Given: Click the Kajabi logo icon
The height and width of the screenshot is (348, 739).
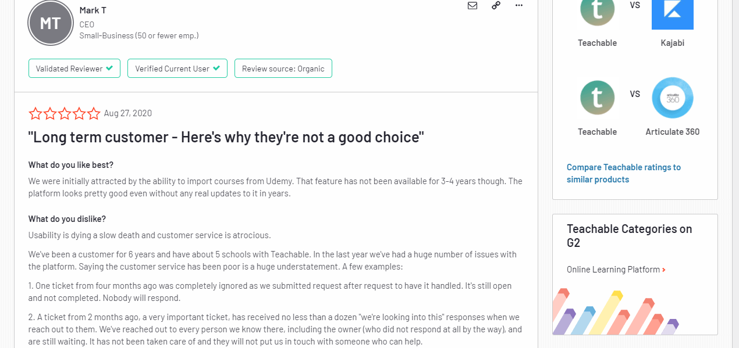Looking at the screenshot, I should point(672,13).
